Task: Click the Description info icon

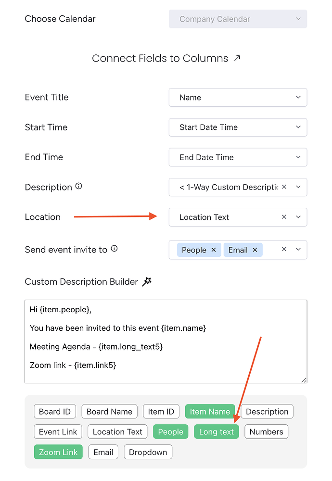Action: [79, 186]
